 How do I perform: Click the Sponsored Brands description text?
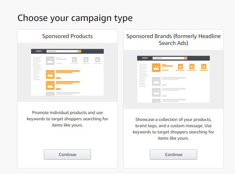click(173, 128)
